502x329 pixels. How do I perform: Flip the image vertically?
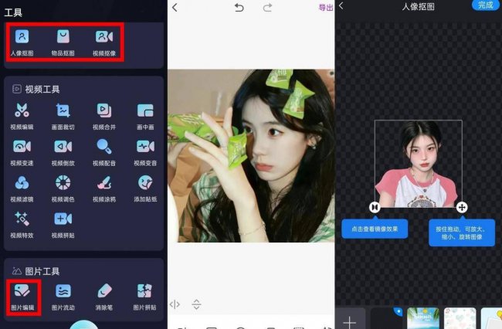[196, 304]
